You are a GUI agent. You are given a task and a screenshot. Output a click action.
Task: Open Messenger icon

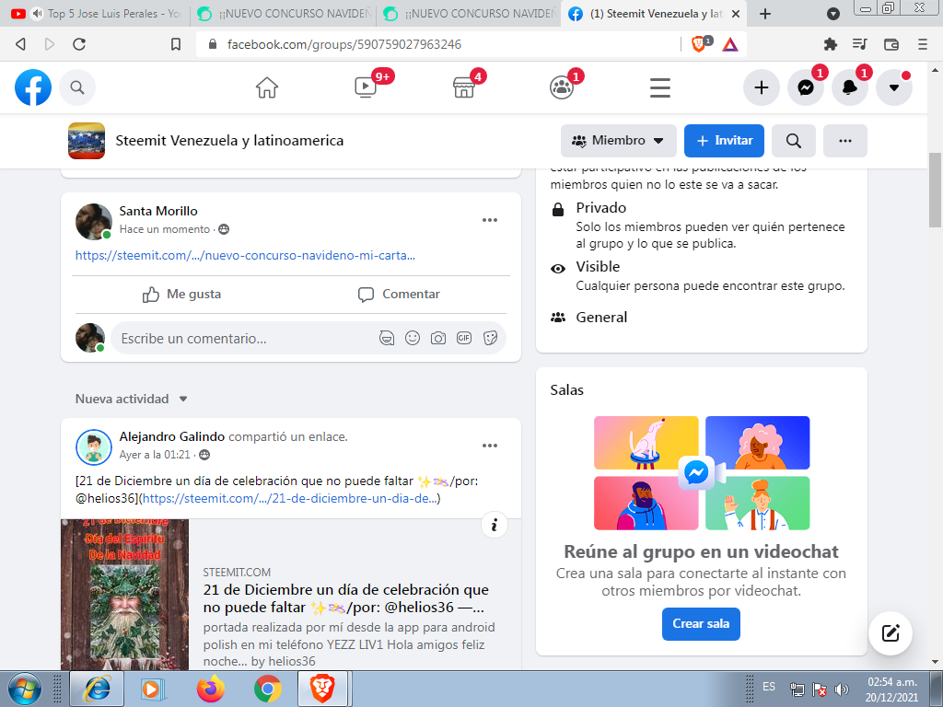(x=806, y=87)
